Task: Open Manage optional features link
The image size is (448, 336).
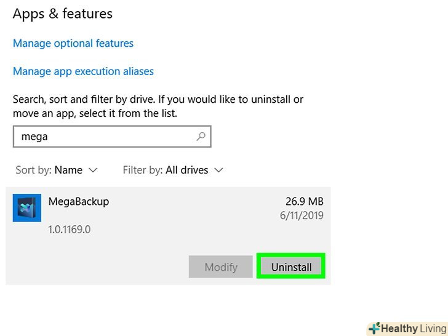Action: tap(73, 43)
